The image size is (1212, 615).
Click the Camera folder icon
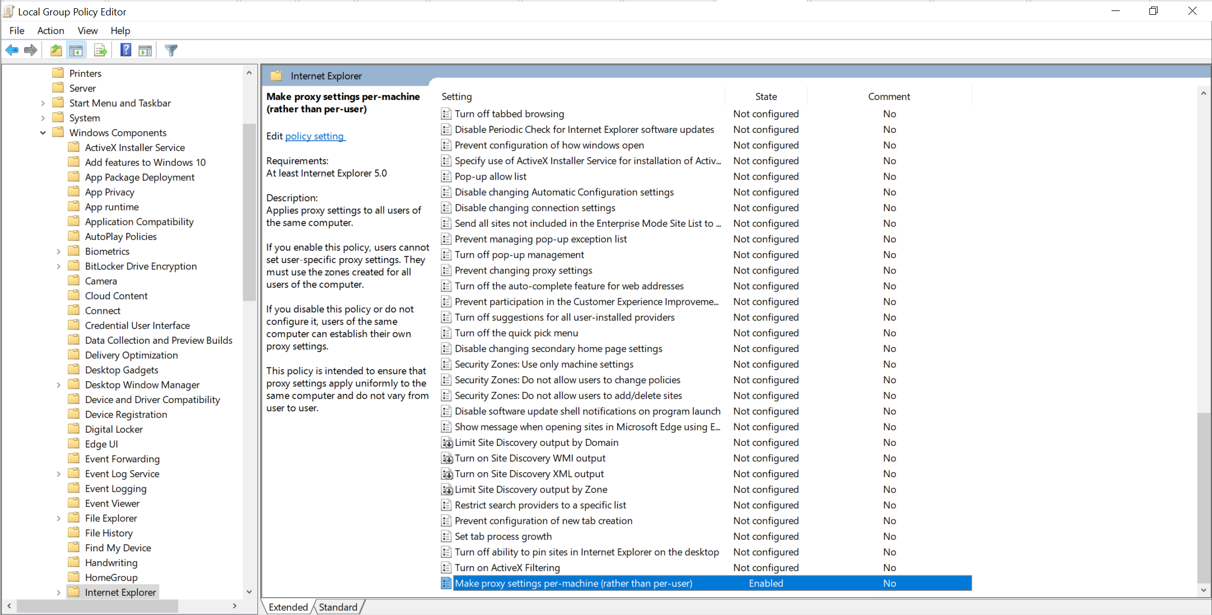point(74,281)
